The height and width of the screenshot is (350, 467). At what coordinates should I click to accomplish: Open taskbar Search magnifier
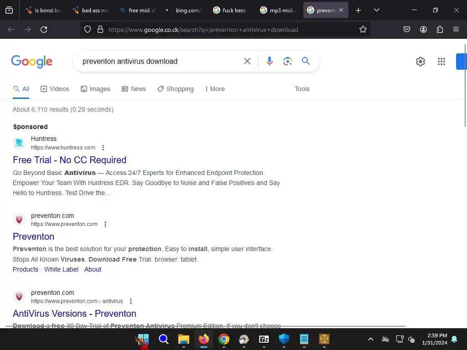pos(164,339)
